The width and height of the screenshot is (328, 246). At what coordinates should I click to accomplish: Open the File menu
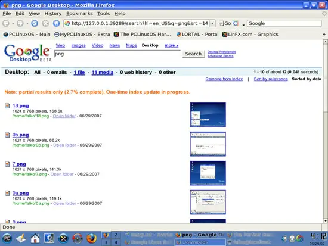[7, 14]
